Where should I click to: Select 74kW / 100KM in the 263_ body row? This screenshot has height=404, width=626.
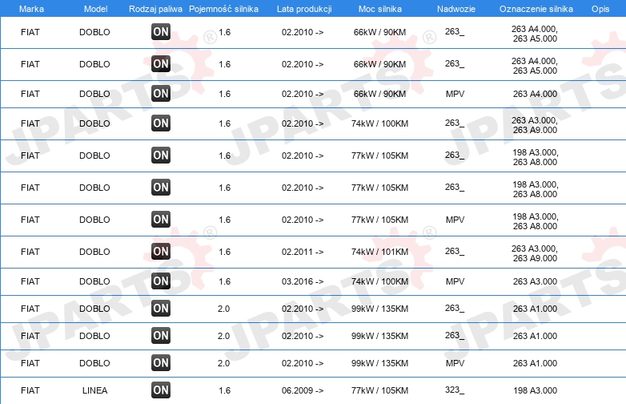point(379,123)
